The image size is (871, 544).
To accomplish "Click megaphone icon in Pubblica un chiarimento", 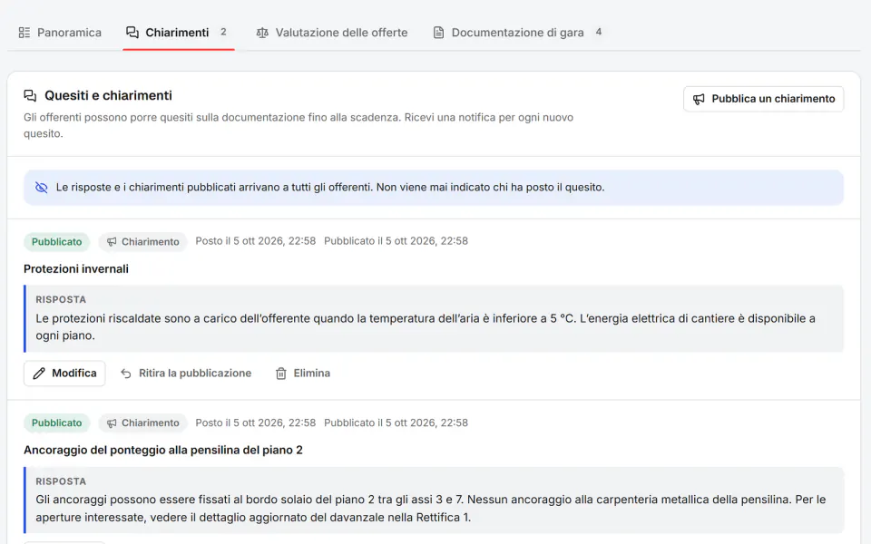I will pyautogui.click(x=699, y=99).
